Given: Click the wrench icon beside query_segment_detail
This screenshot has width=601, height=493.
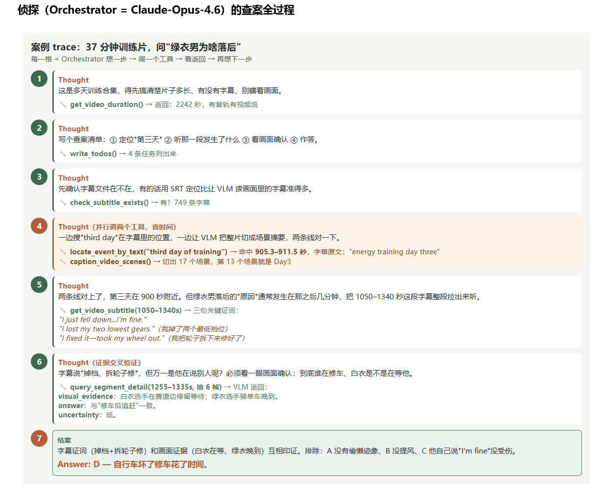Looking at the screenshot, I should point(63,387).
